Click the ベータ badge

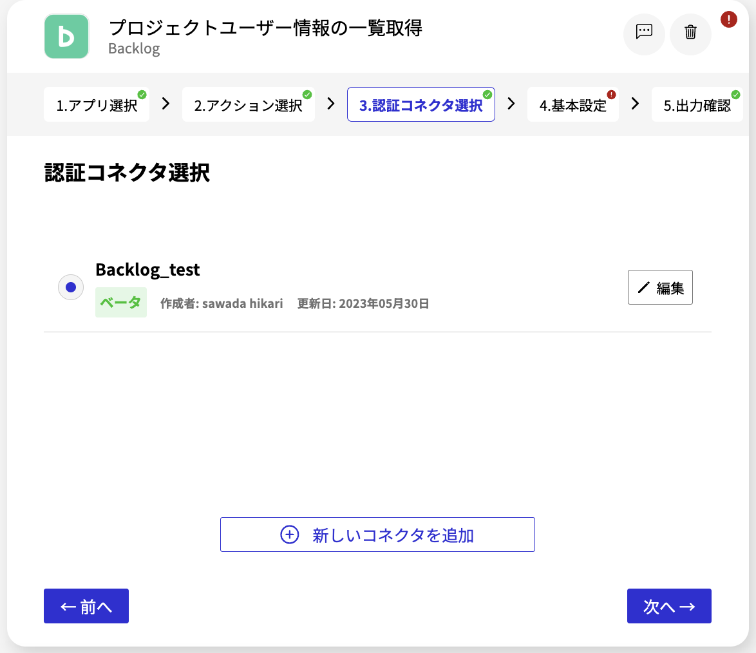pyautogui.click(x=121, y=303)
